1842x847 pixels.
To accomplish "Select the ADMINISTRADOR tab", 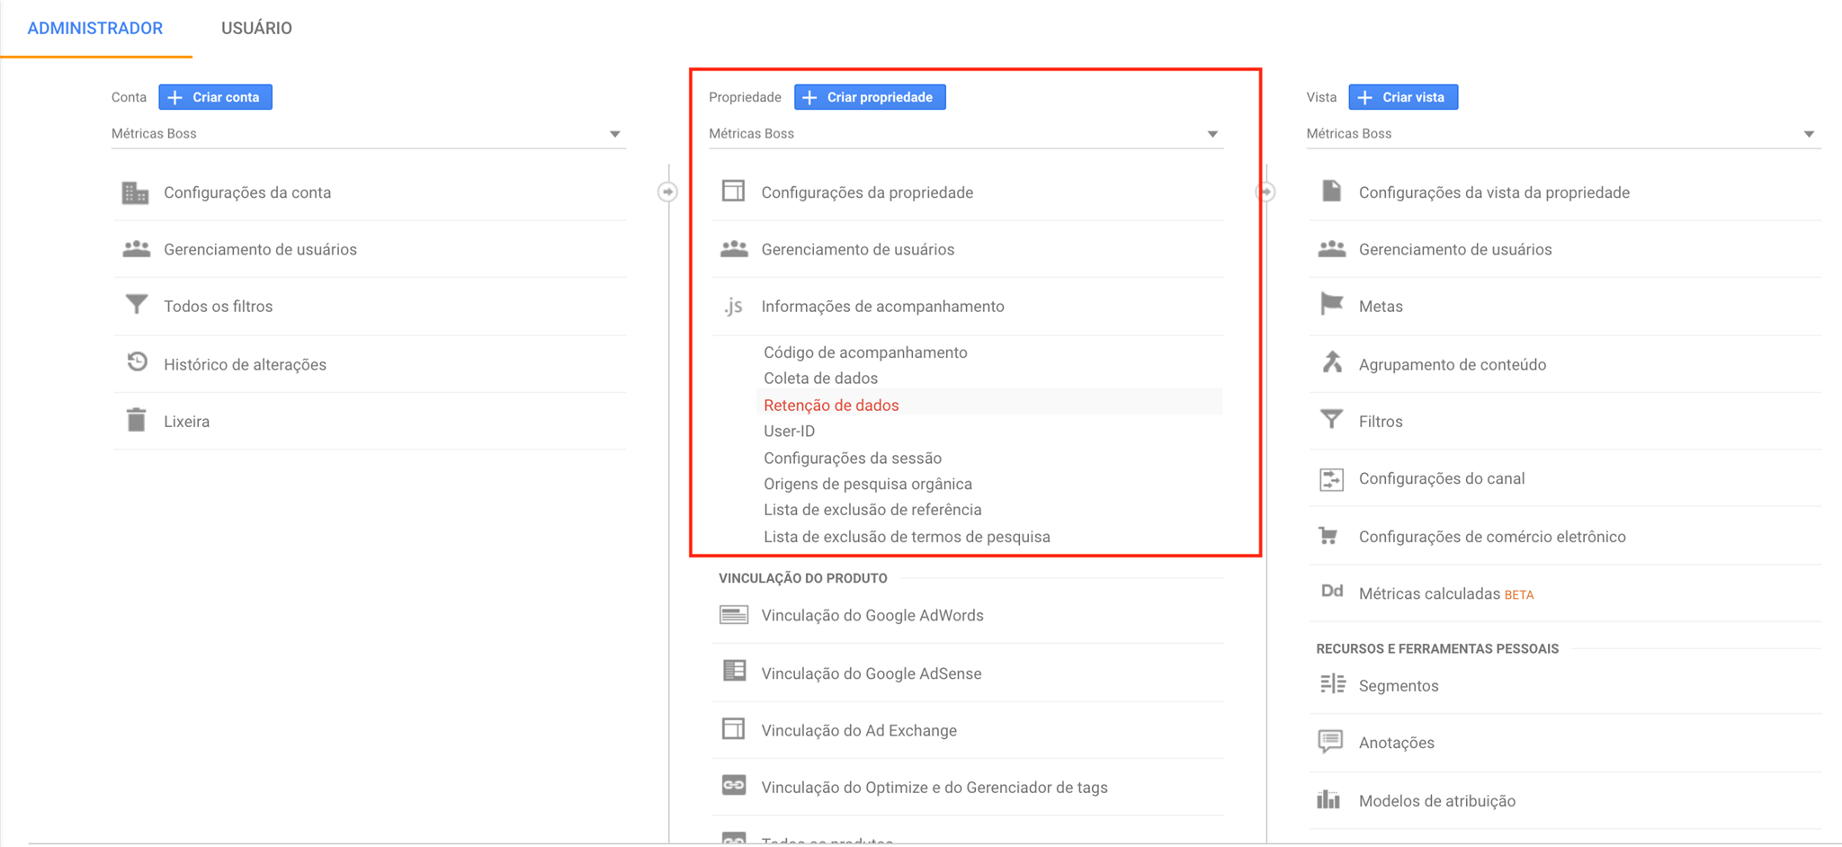I will [x=95, y=28].
